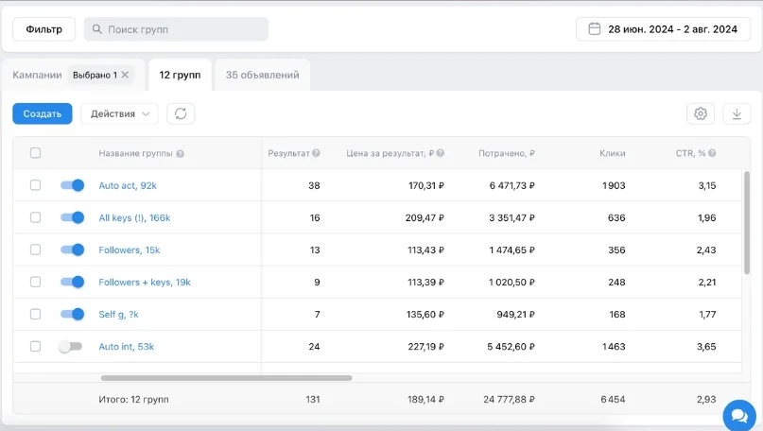Click the search magnifier icon
Image resolution: width=763 pixels, height=431 pixels.
(96, 29)
